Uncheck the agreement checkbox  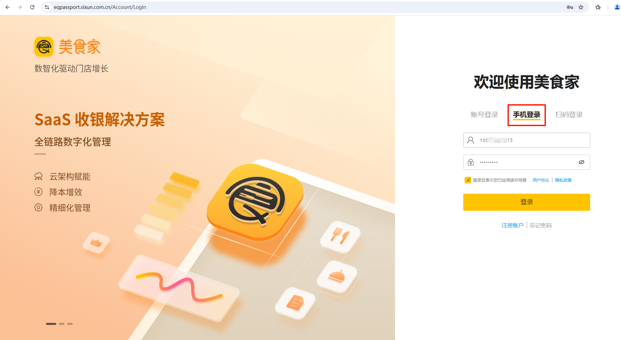point(468,180)
